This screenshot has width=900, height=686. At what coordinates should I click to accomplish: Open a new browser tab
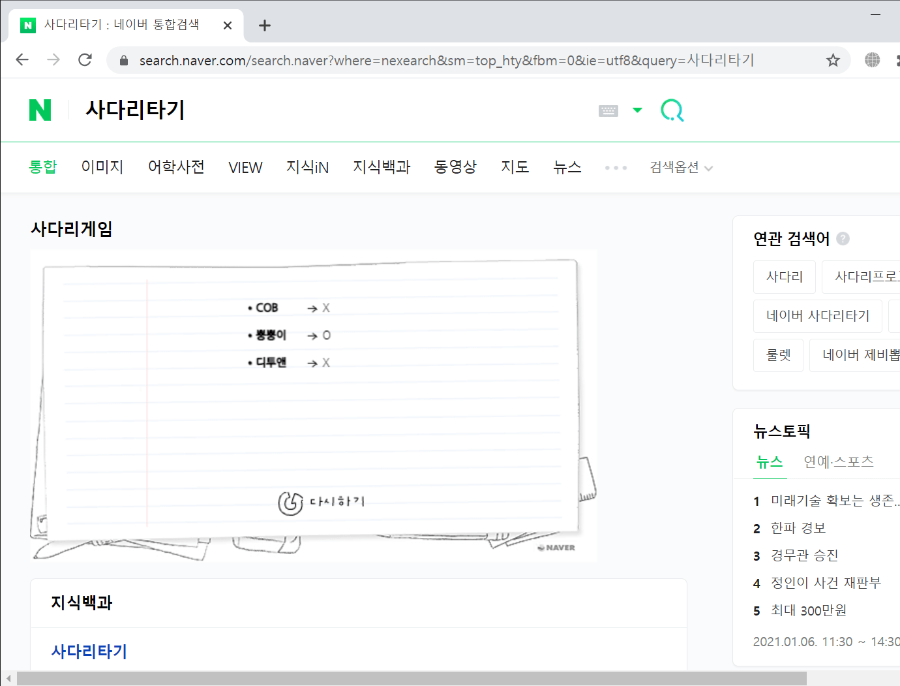click(264, 25)
